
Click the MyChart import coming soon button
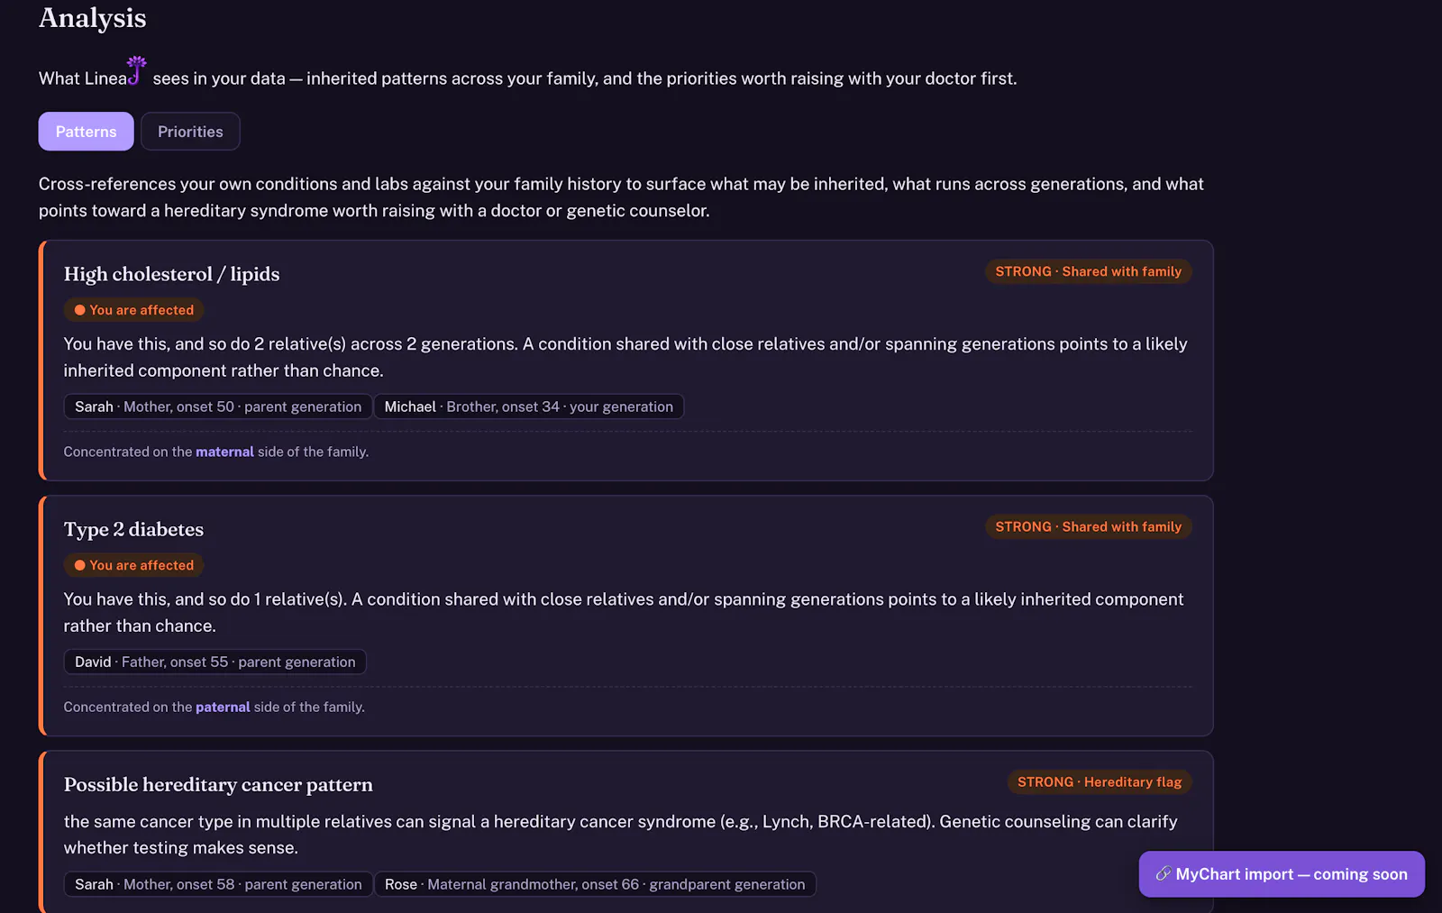click(1282, 874)
